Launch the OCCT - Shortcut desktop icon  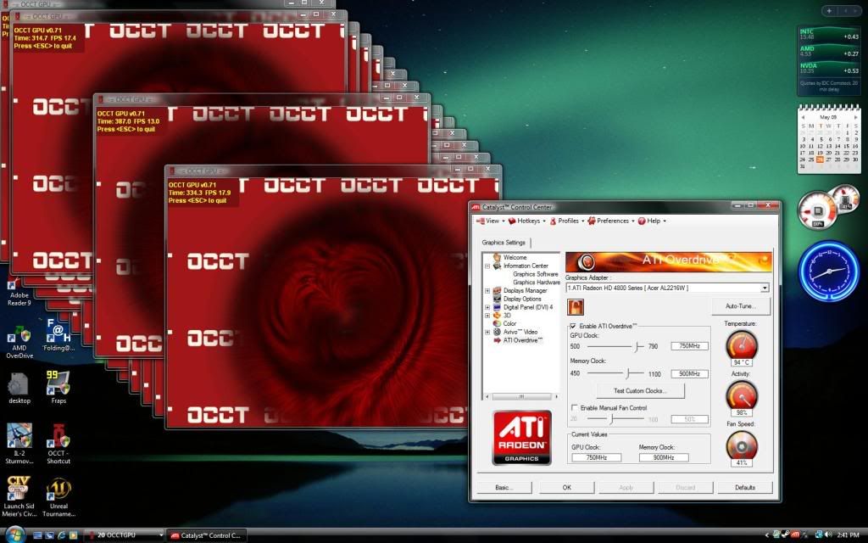[x=58, y=444]
